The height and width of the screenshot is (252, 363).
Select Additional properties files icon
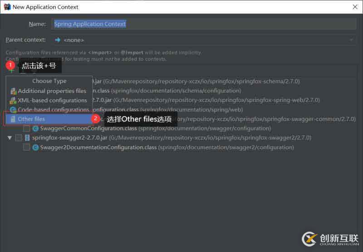pyautogui.click(x=14, y=91)
